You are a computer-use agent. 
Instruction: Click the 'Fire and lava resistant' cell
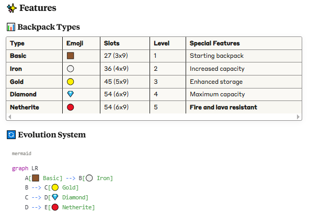point(223,107)
